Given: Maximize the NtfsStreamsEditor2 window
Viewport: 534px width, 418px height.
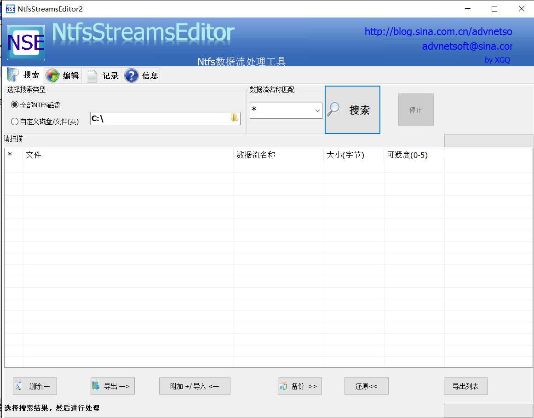Looking at the screenshot, I should 494,9.
